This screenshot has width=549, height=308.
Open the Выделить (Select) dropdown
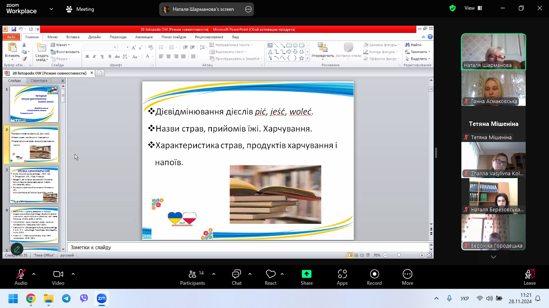click(417, 59)
